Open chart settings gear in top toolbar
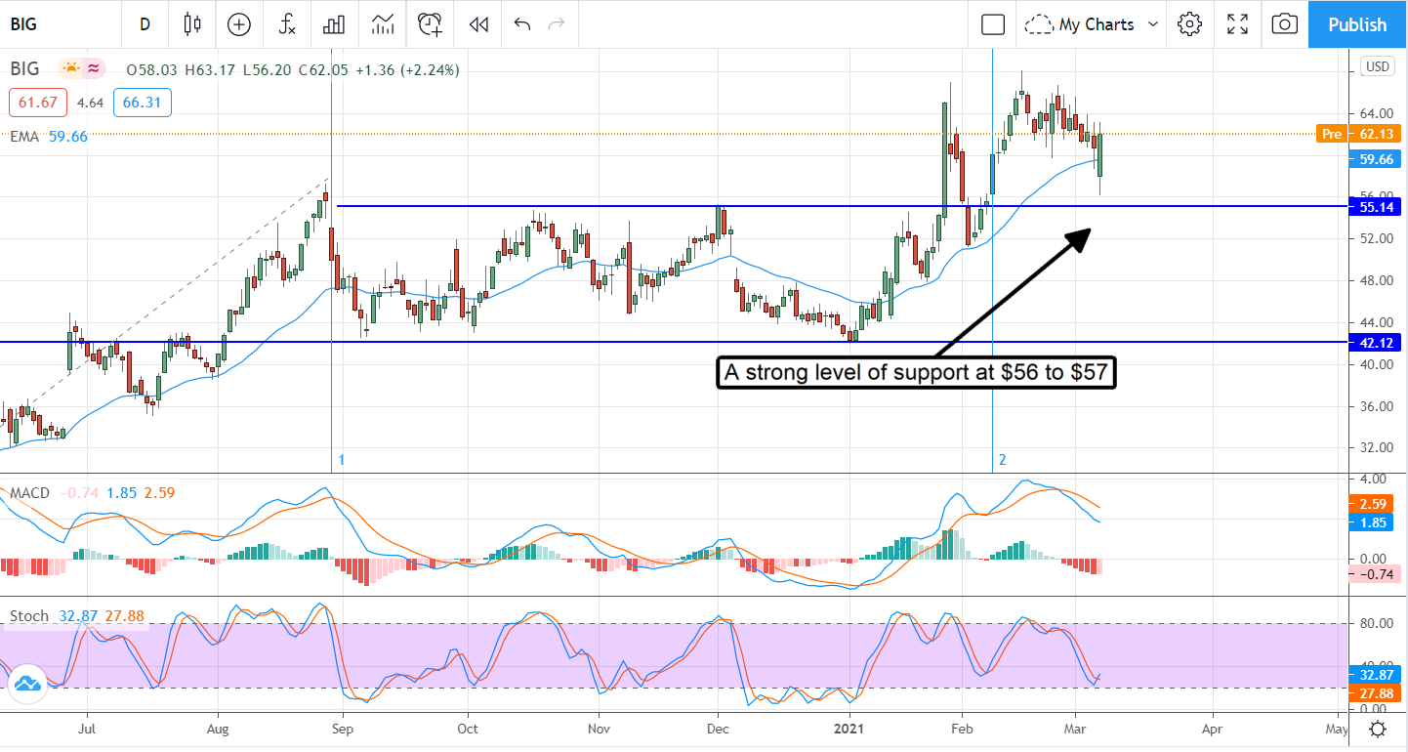 pos(1189,24)
